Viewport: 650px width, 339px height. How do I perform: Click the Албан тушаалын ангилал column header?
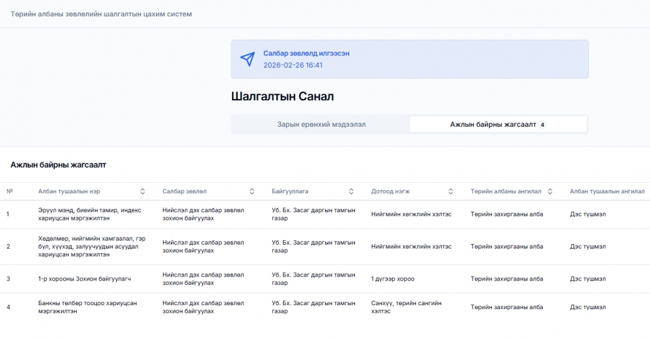click(x=607, y=191)
